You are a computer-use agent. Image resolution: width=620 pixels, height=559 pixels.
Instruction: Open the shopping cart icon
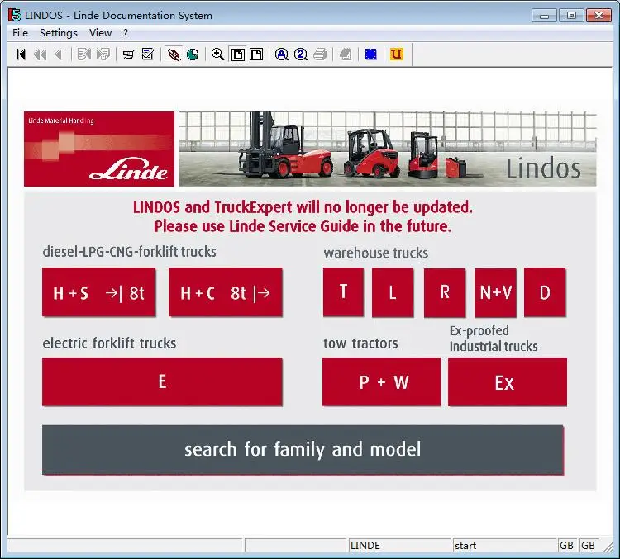[x=128, y=54]
